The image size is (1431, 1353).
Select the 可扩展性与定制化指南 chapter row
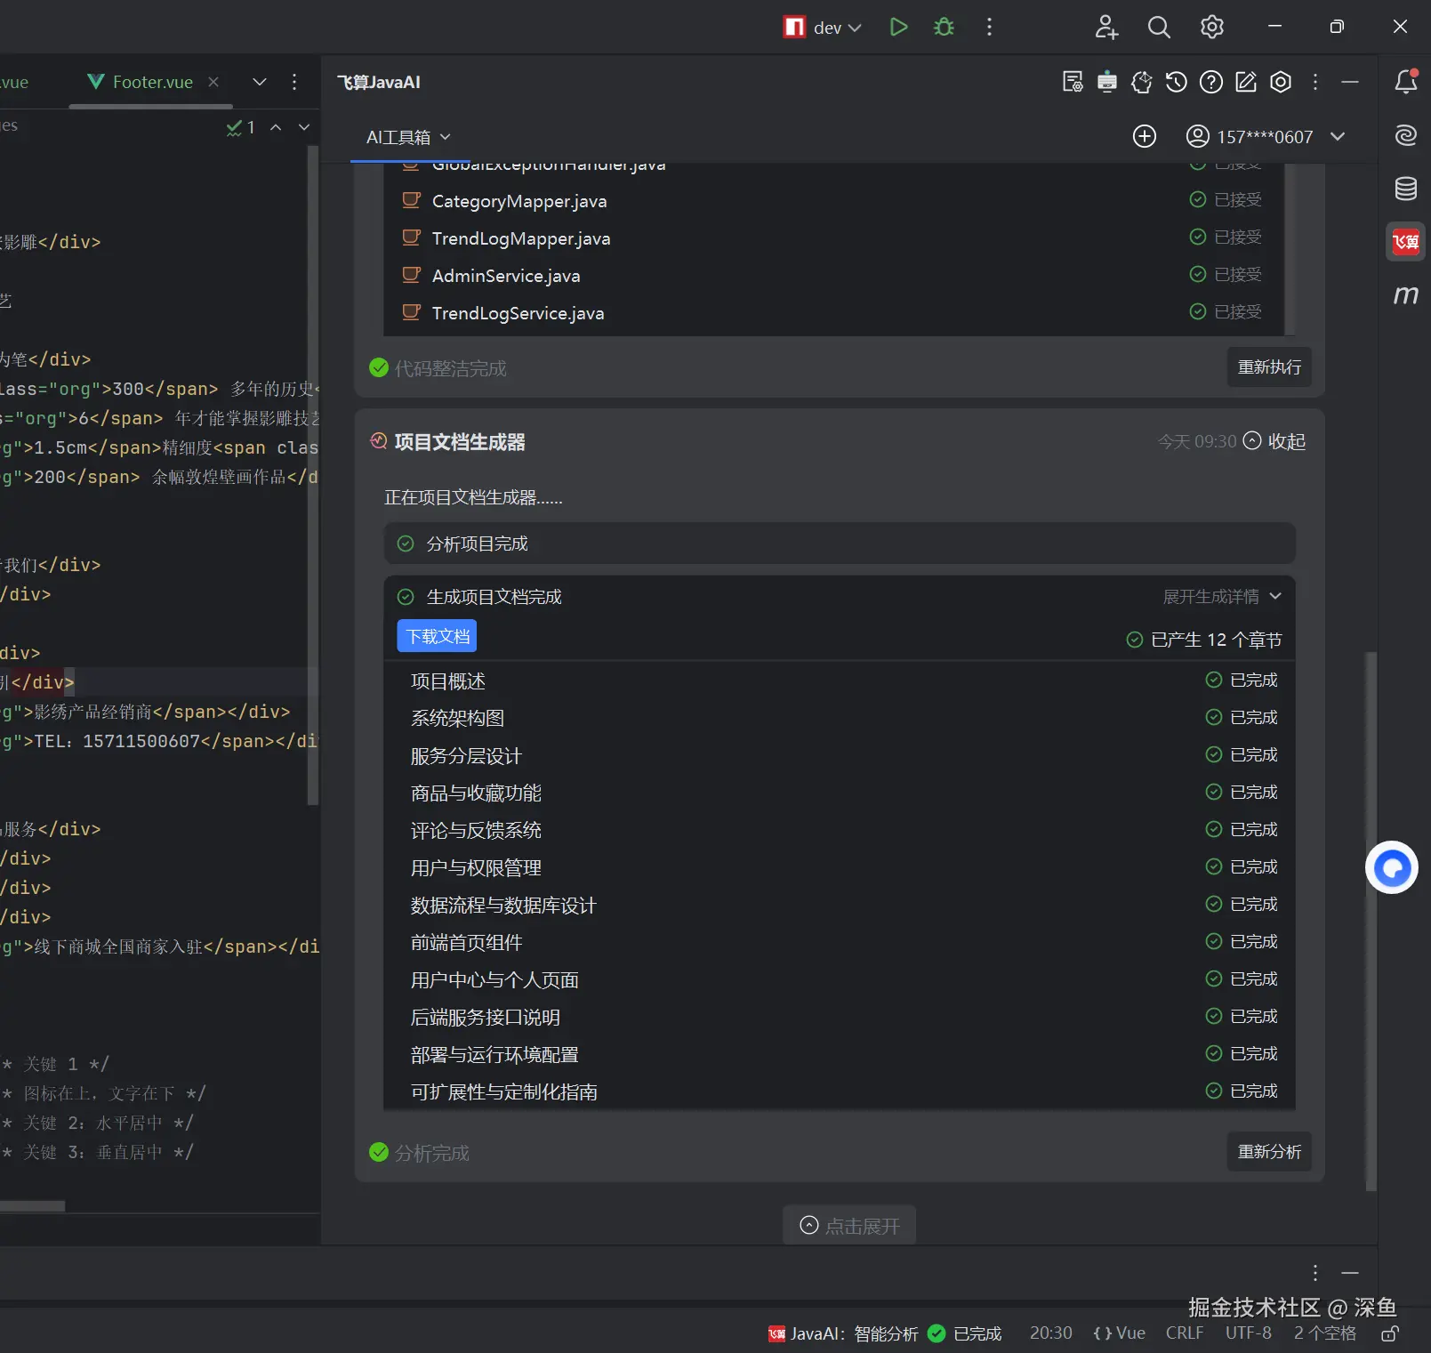(840, 1091)
